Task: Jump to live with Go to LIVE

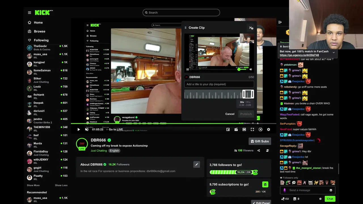Action: [x=116, y=129]
